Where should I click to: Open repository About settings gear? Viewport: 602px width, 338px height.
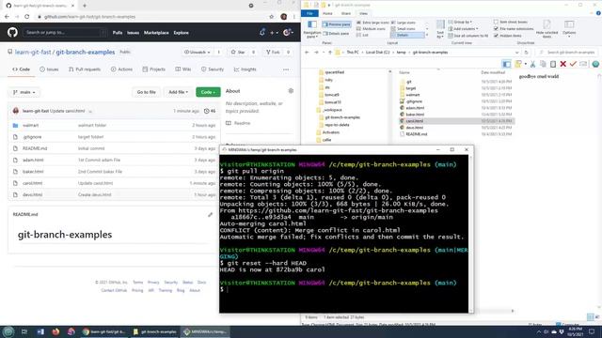pyautogui.click(x=291, y=91)
